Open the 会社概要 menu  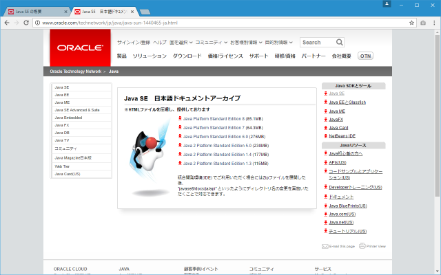342,56
